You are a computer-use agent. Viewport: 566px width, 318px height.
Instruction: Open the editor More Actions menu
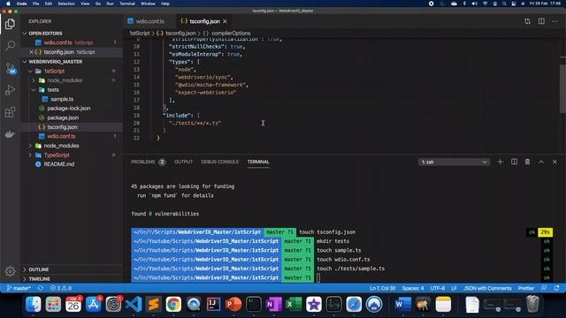[x=555, y=21]
